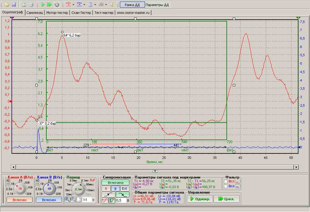The height and width of the screenshot is (212, 310).
Task: Toggle Channel A Включен button
Action: [19, 200]
